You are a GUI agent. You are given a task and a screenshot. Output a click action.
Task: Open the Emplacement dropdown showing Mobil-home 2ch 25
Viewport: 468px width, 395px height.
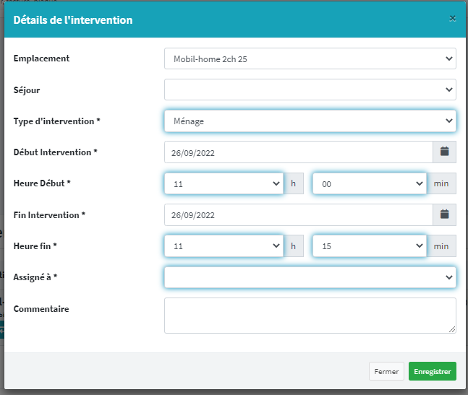pos(310,58)
